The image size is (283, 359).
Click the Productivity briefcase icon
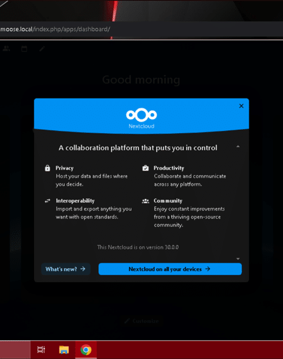[x=146, y=168]
